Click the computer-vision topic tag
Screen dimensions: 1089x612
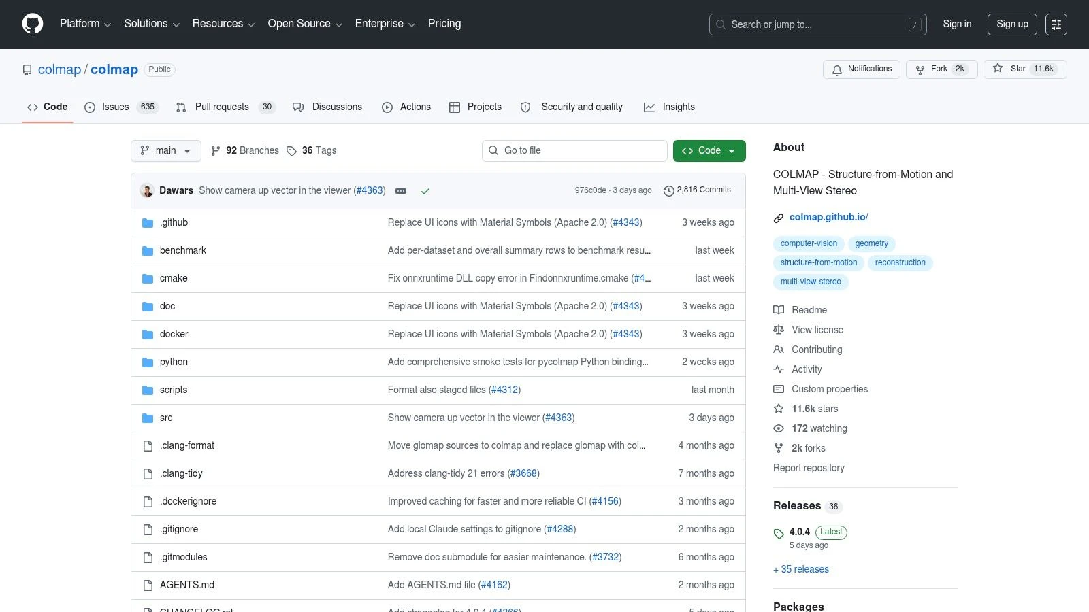pos(809,243)
